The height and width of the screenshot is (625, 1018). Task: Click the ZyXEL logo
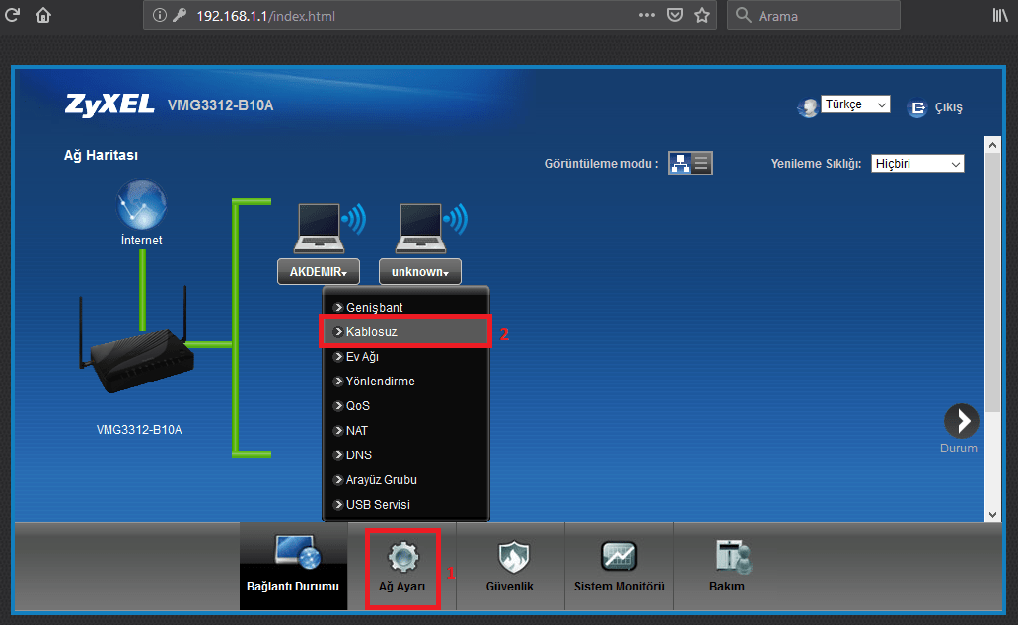(109, 104)
